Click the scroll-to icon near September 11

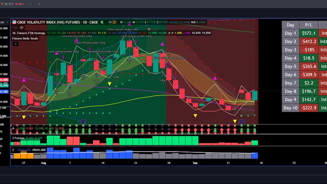(241, 121)
